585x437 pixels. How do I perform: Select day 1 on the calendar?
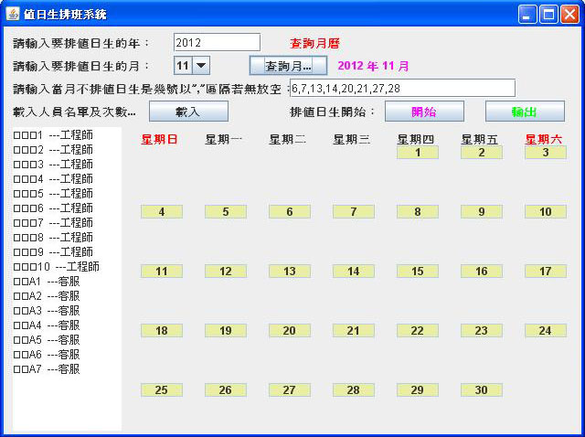418,153
